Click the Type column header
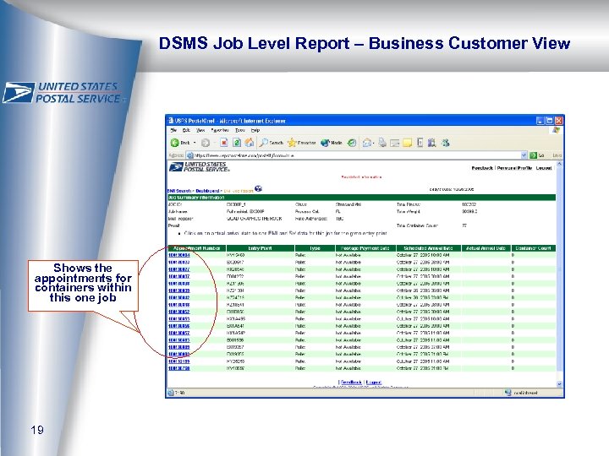Viewport: 609px width, 456px height. 315,248
